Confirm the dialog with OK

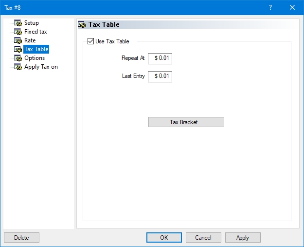tap(164, 238)
